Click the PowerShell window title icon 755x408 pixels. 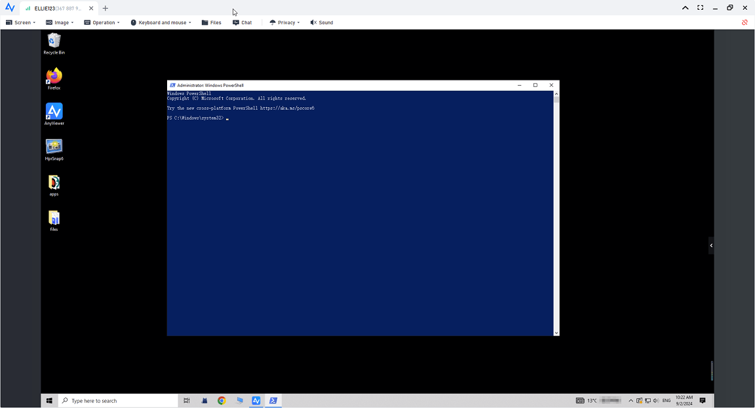pyautogui.click(x=172, y=85)
